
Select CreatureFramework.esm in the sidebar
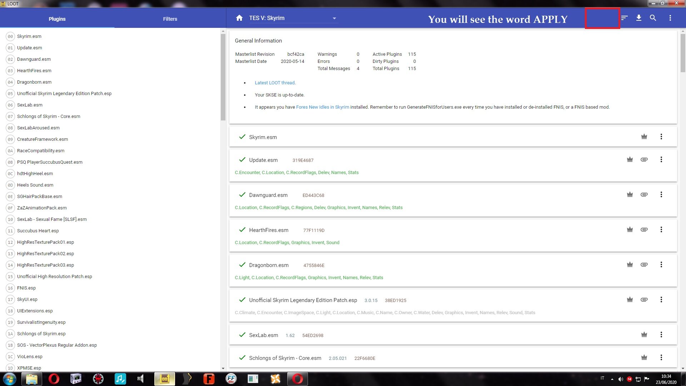coord(111,139)
